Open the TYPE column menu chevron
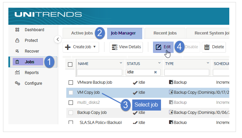 point(208,63)
